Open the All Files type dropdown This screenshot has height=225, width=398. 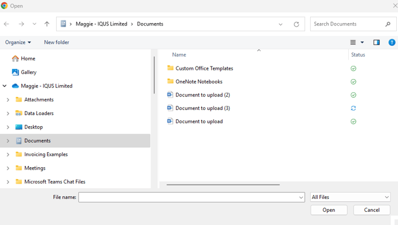click(x=351, y=197)
